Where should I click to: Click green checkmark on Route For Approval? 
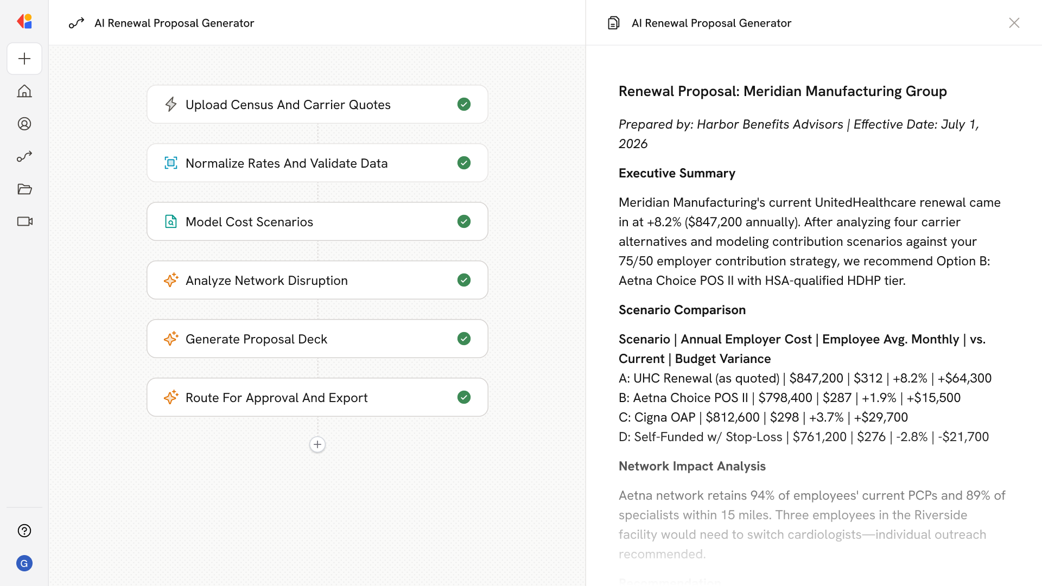coord(463,397)
